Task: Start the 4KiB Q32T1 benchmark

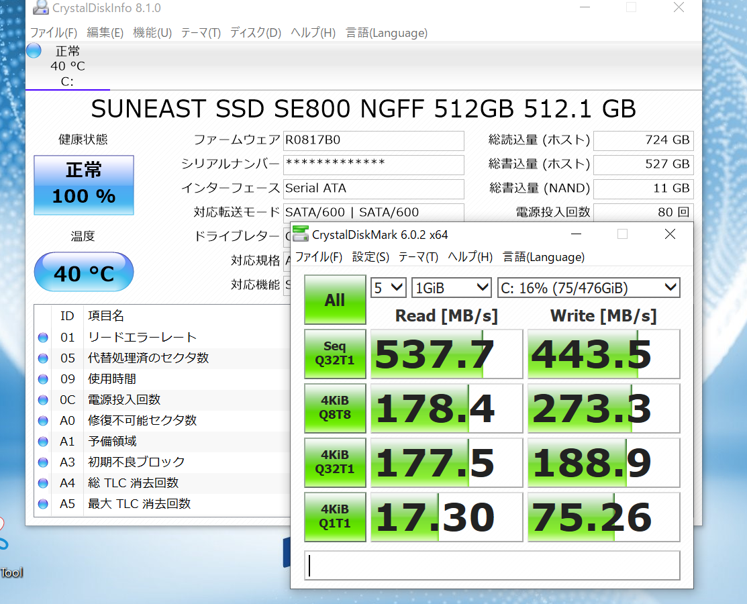Action: 335,462
